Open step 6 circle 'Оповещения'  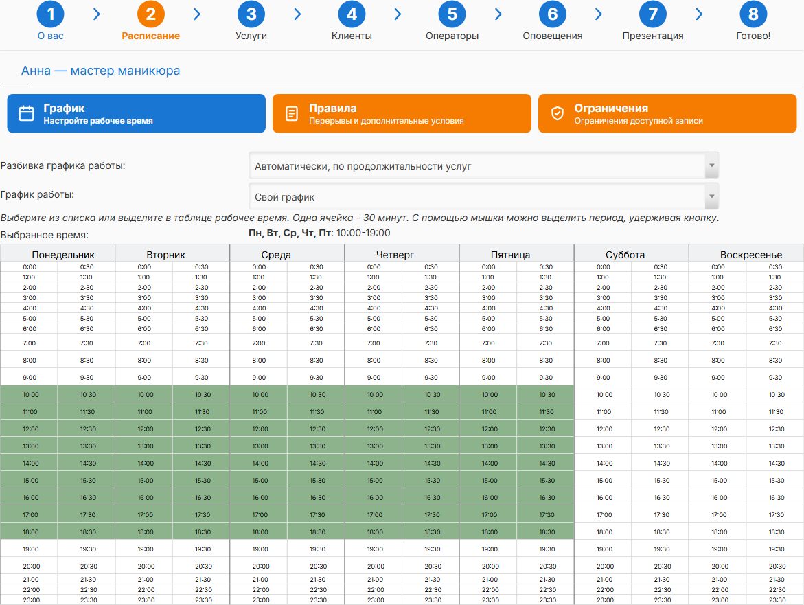552,14
